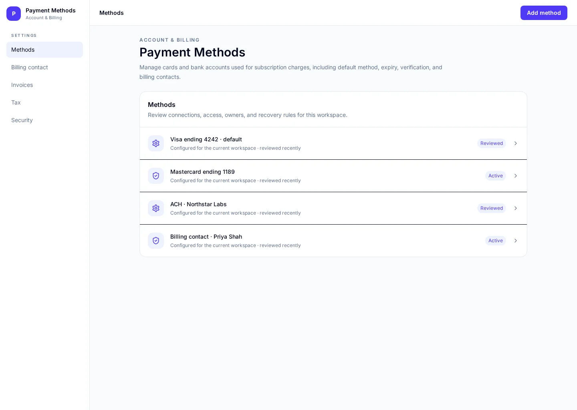The height and width of the screenshot is (410, 577).
Task: Click gear icon beside ACH · Northstar Labs
Action: pyautogui.click(x=156, y=208)
